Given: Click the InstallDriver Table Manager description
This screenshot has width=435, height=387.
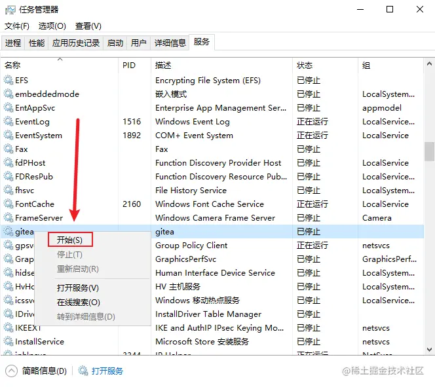Looking at the screenshot, I should click(x=208, y=314).
